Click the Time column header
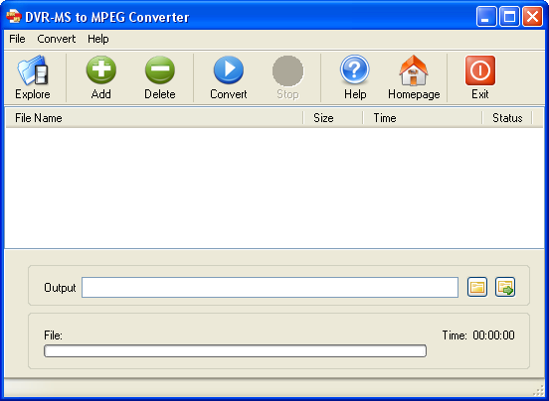Viewport: 549px width, 401px height. tap(423, 118)
